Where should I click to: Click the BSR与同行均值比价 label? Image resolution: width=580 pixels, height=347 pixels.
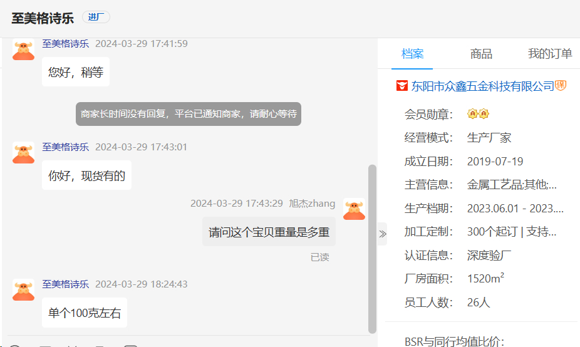coord(454,341)
